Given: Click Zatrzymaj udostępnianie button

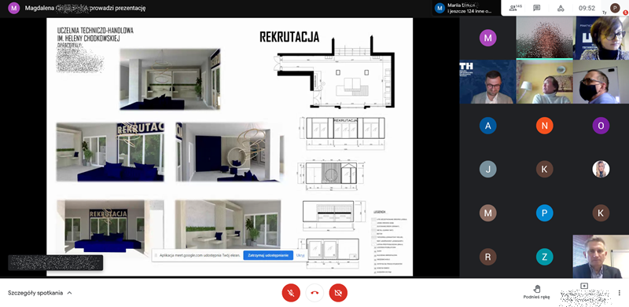Looking at the screenshot, I should 268,255.
